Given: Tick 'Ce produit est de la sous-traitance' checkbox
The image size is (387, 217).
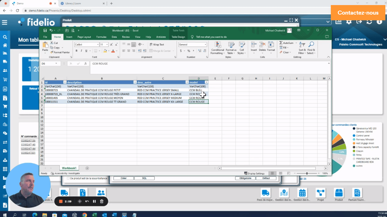Looking at the screenshot, I should 68,178.
